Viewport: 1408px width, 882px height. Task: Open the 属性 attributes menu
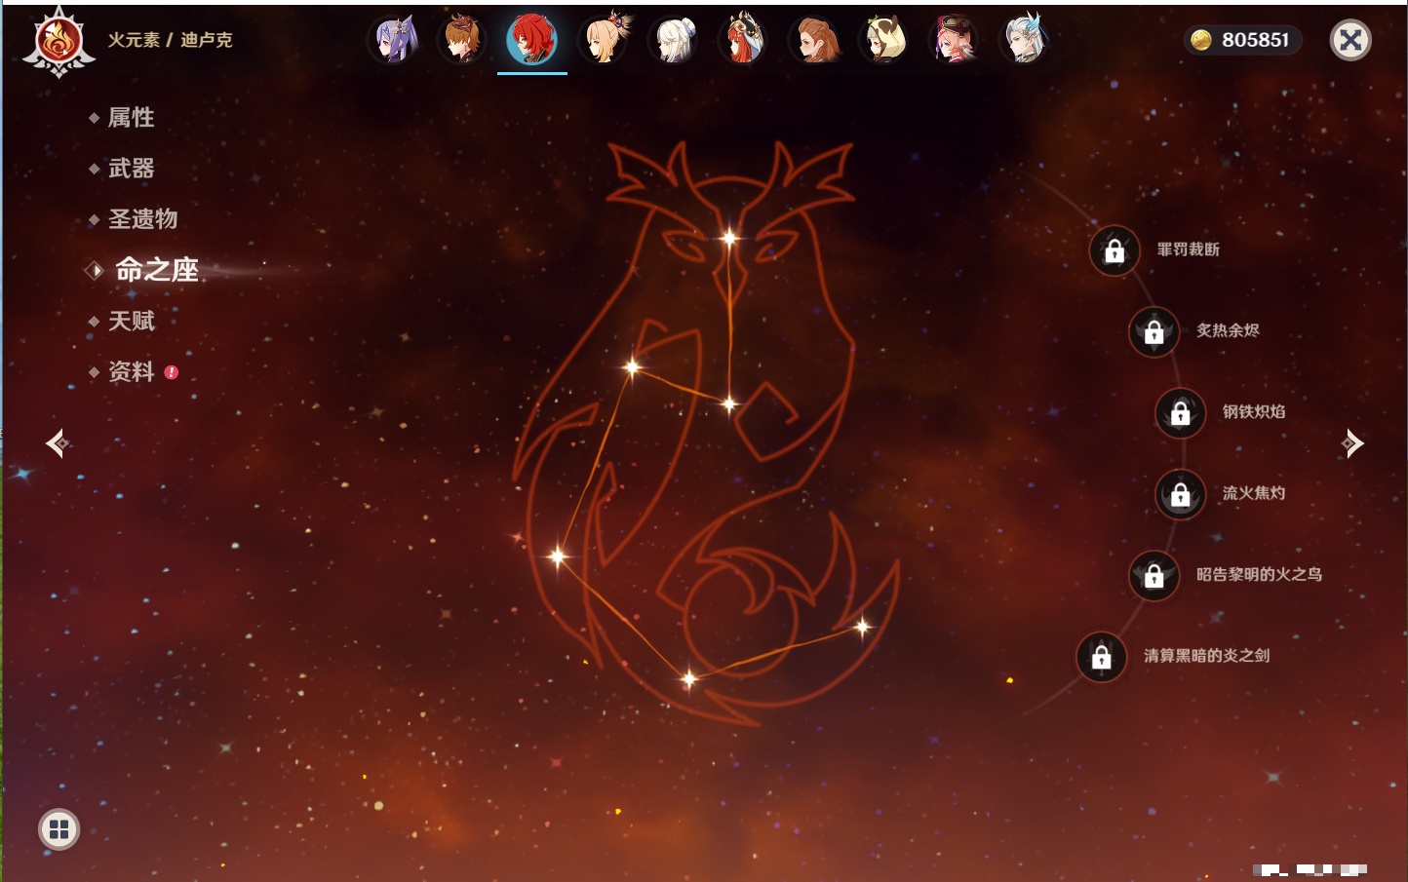click(x=131, y=118)
